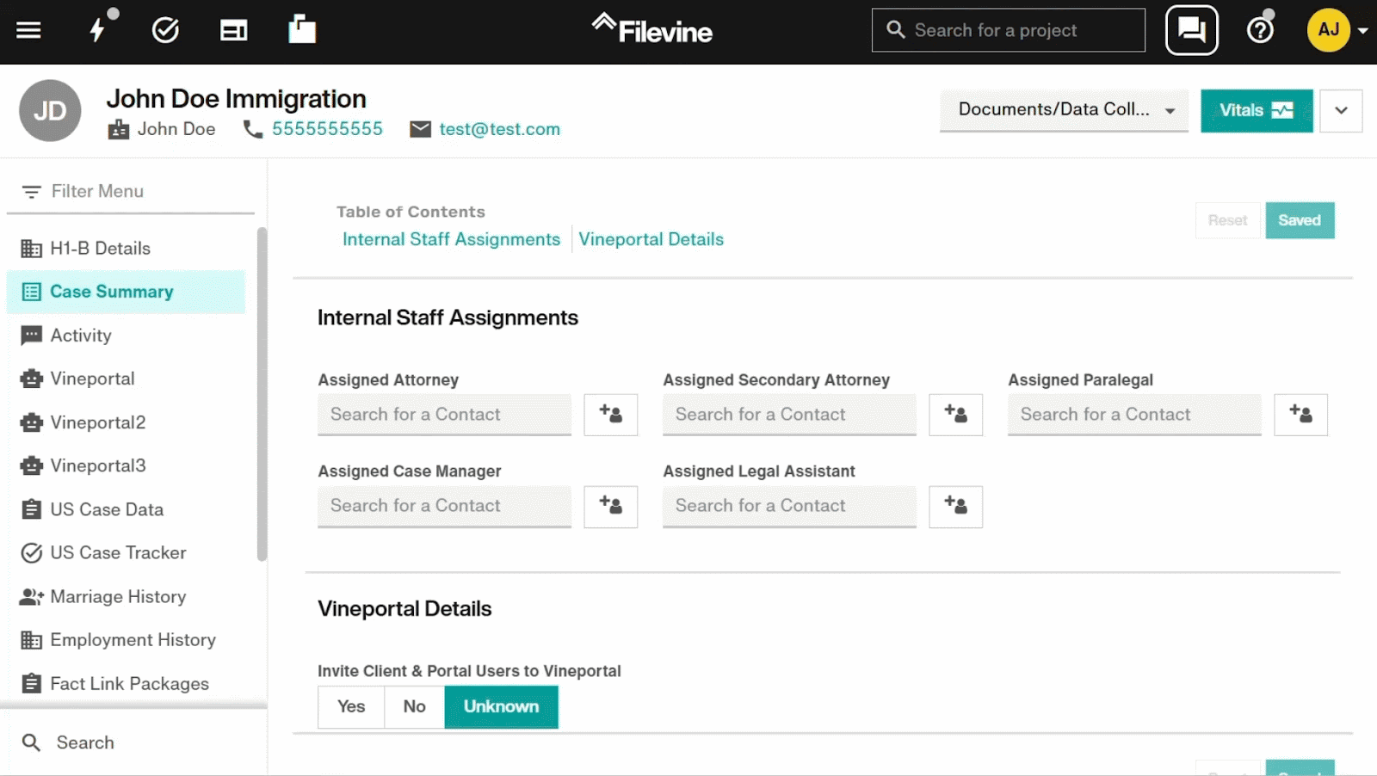Open Vineportal3 in sidebar
Image resolution: width=1377 pixels, height=776 pixels.
tap(126, 465)
